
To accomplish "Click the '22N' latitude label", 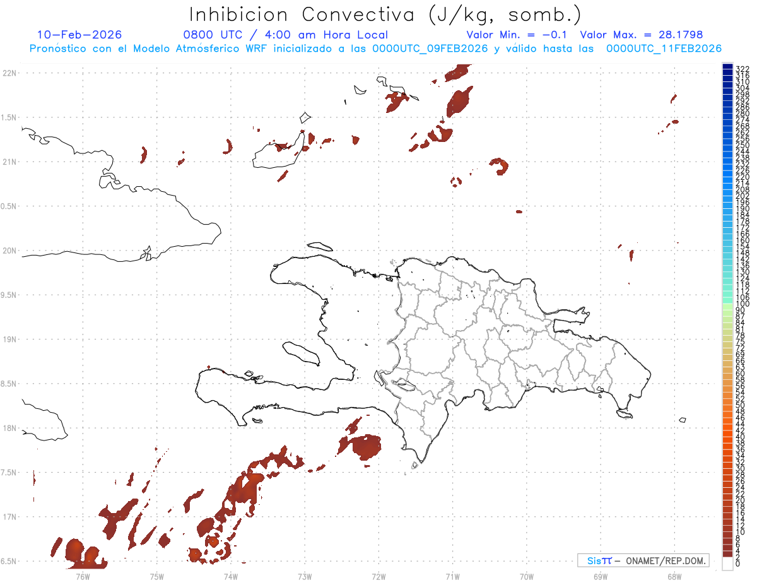I will (x=9, y=73).
